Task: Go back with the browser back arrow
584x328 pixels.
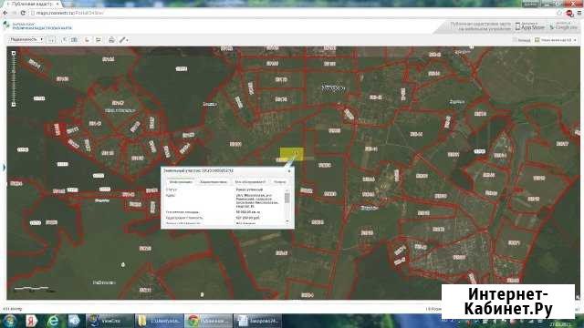Action: point(5,13)
